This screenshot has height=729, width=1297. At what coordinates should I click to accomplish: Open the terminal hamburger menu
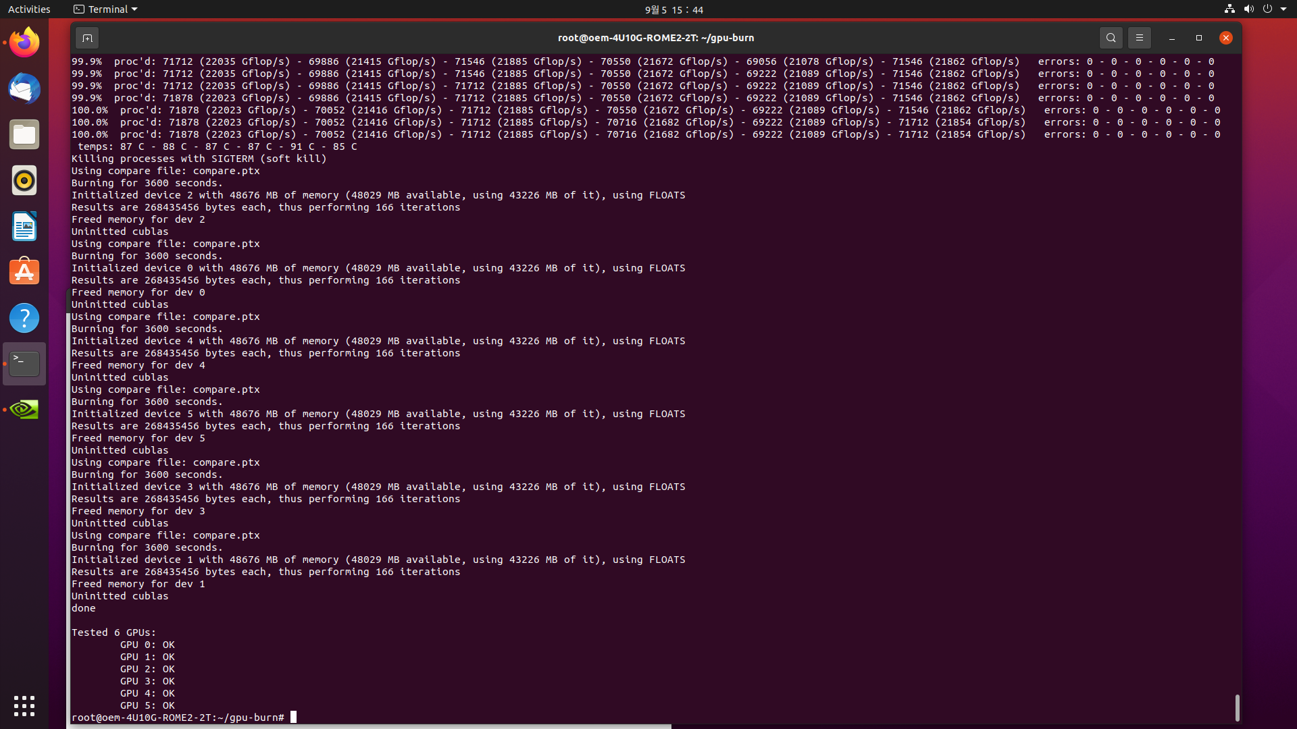point(1140,38)
